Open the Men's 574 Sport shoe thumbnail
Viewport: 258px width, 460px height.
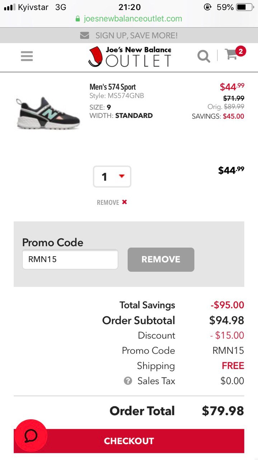click(48, 113)
